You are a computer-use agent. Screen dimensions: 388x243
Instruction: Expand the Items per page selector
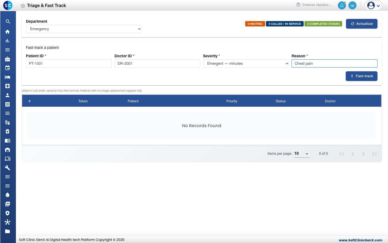coord(302,154)
